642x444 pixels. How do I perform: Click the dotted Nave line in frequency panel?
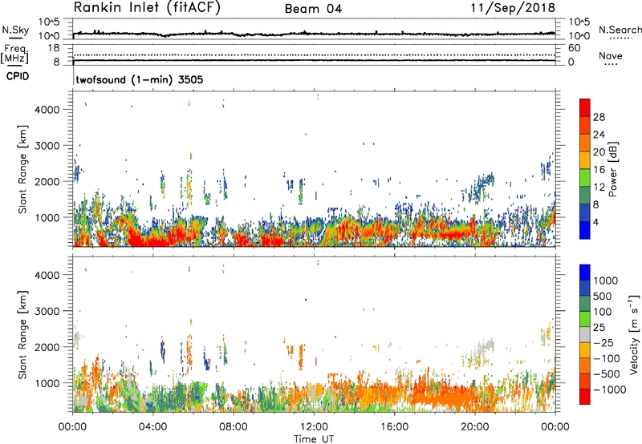(314, 54)
